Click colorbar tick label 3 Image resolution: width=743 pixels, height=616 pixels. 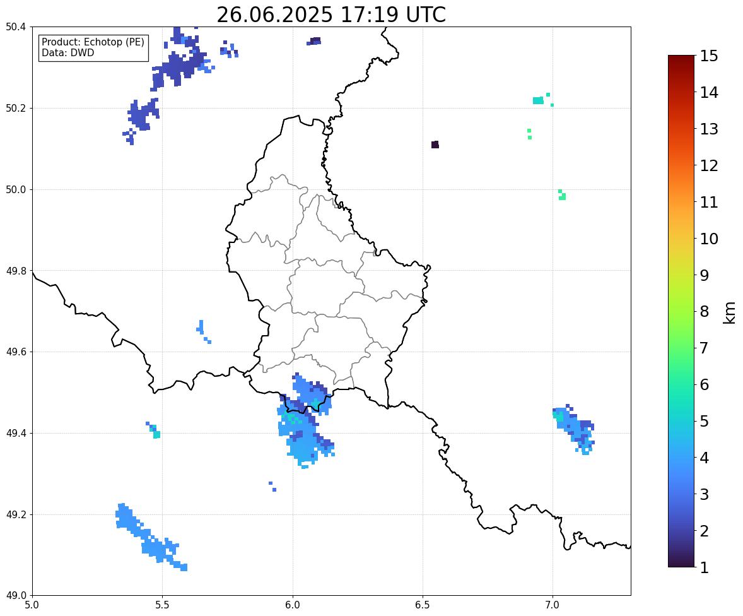(705, 494)
